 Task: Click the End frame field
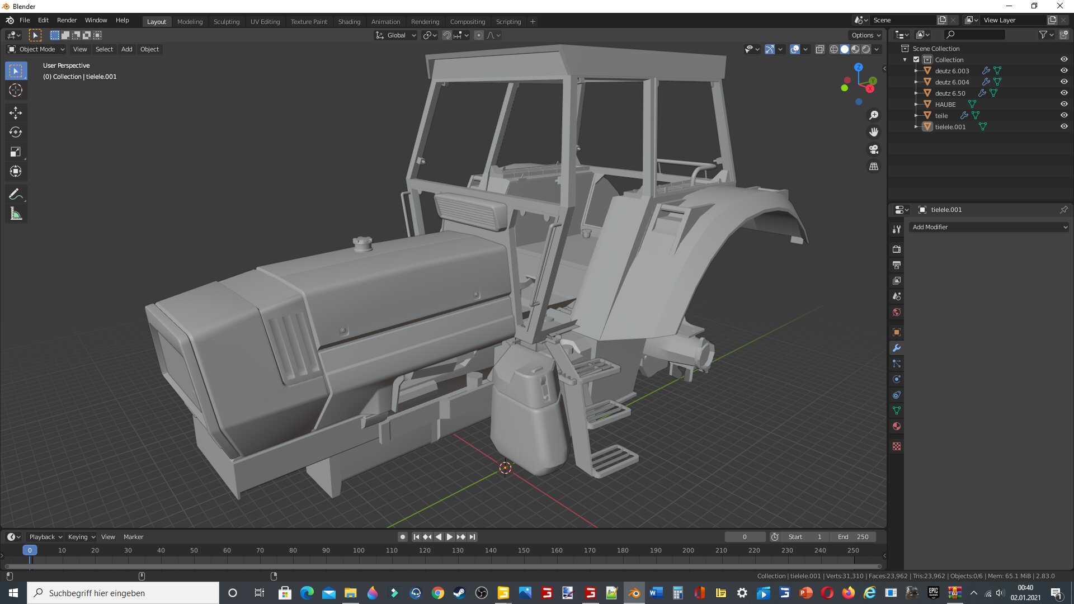tap(853, 537)
